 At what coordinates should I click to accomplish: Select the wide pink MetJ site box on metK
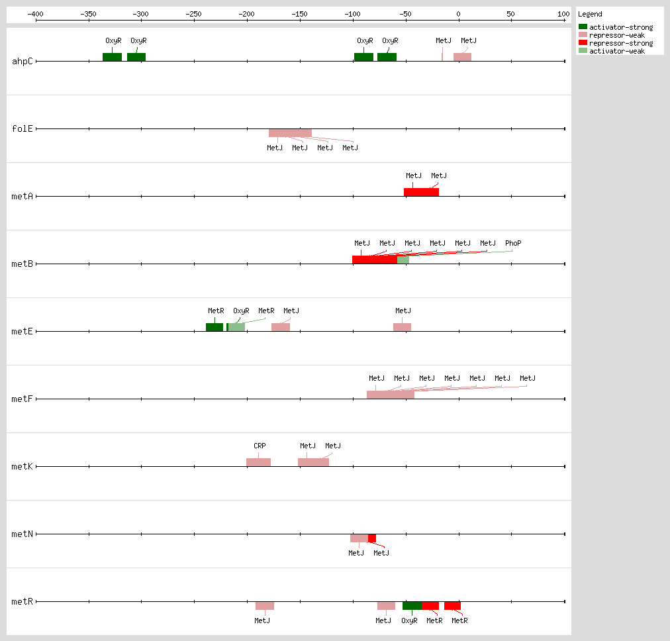click(313, 462)
